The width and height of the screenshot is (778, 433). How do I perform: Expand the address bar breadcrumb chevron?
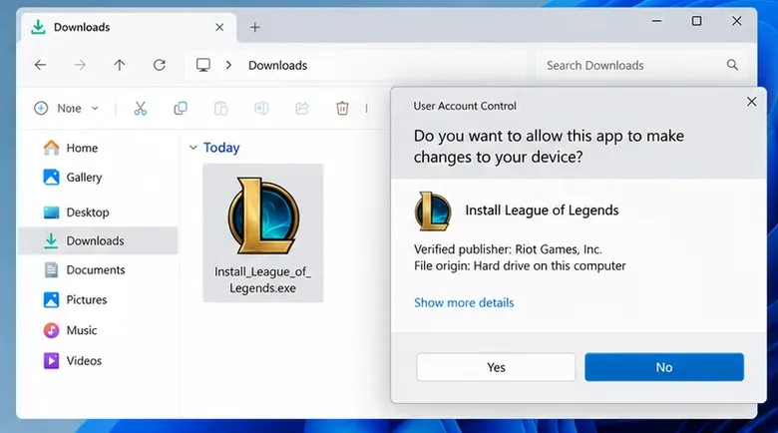pyautogui.click(x=228, y=65)
